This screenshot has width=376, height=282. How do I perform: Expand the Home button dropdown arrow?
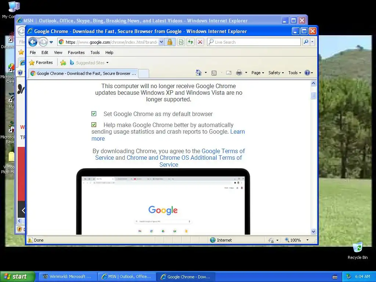pyautogui.click(x=206, y=73)
